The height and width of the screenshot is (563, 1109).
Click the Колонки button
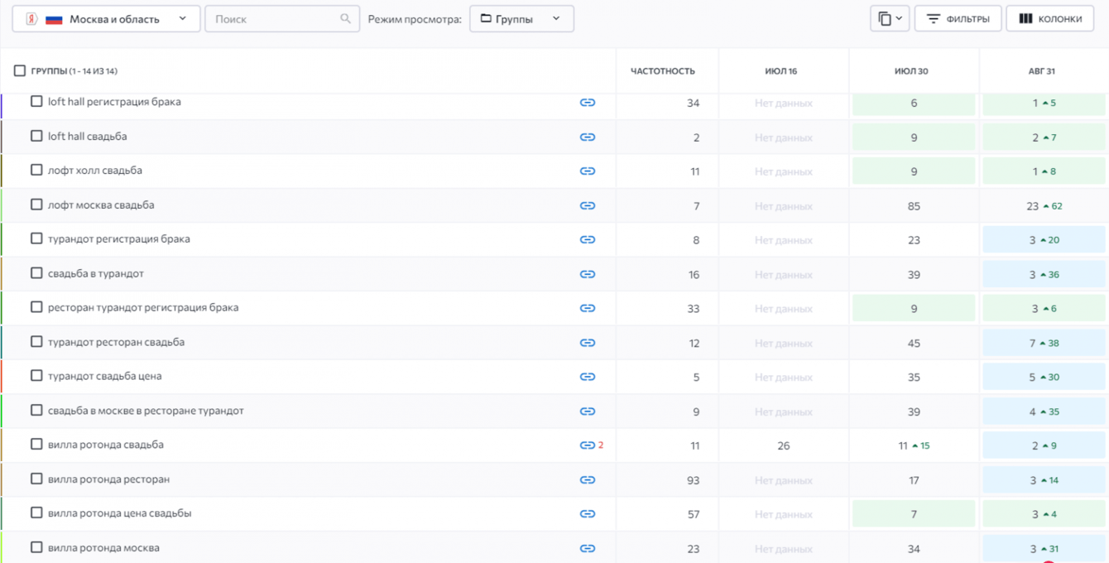pyautogui.click(x=1049, y=19)
